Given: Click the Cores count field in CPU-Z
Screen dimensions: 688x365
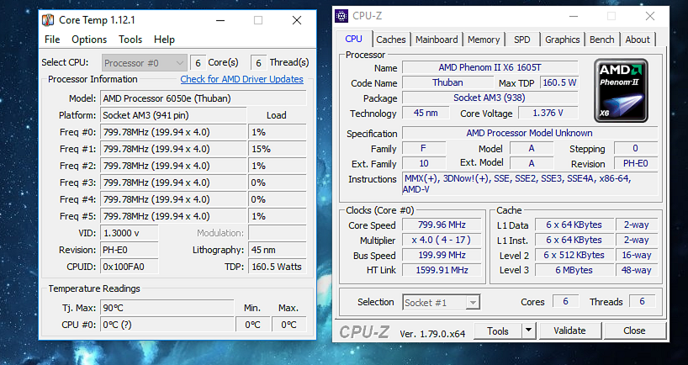Looking at the screenshot, I should click(x=565, y=301).
